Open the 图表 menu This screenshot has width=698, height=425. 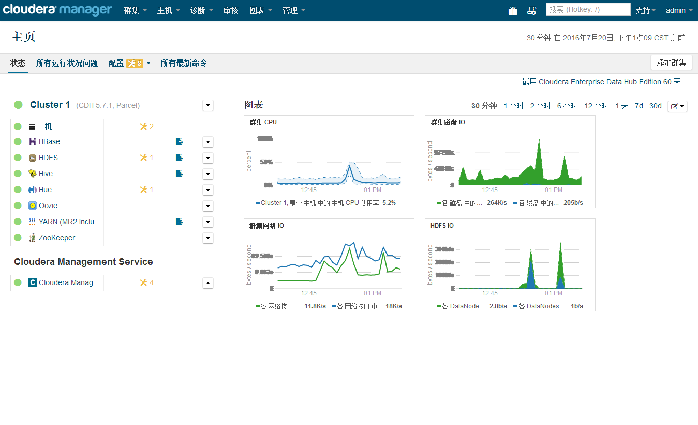[261, 10]
